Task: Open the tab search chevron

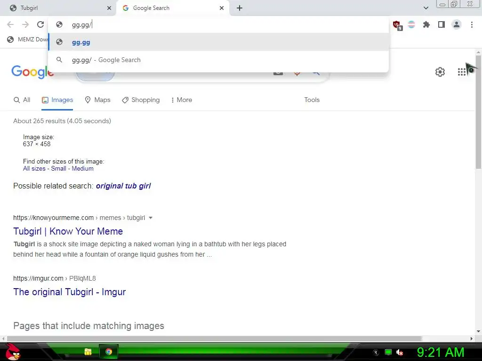Action: click(426, 8)
